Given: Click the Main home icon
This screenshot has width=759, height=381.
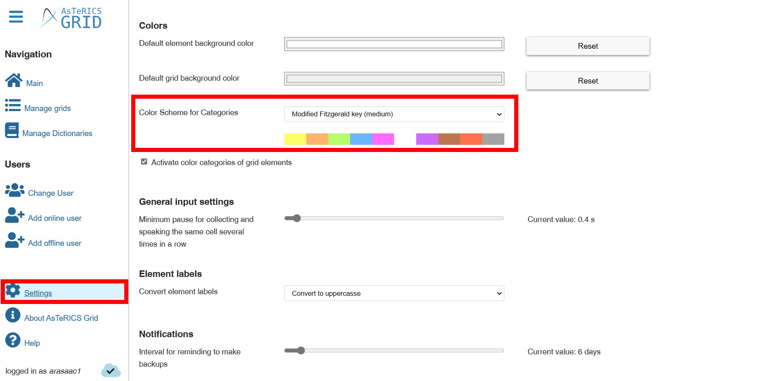Looking at the screenshot, I should (x=14, y=80).
